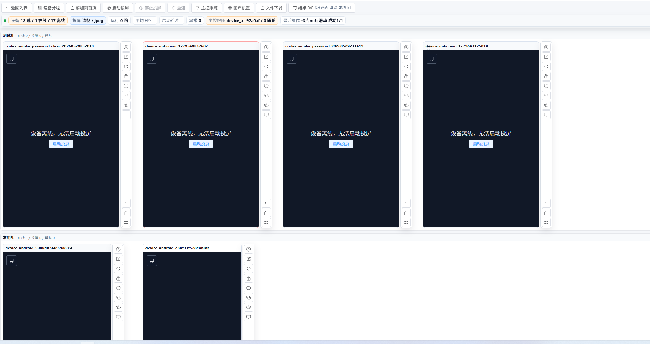Click the 最近操作 卡片画面:滑动 chip
This screenshot has height=344, width=650.
click(x=313, y=21)
